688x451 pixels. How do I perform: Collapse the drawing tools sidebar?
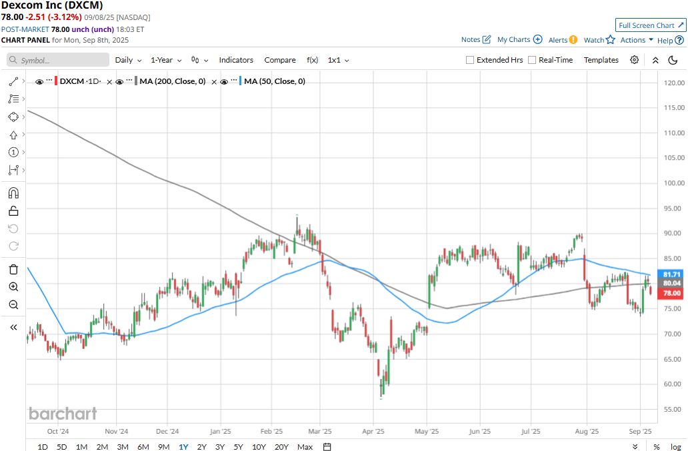tap(13, 327)
